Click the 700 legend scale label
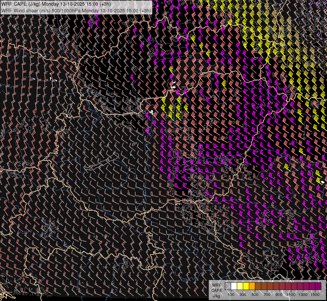This screenshot has width=327, height=301. pyautogui.click(x=267, y=295)
